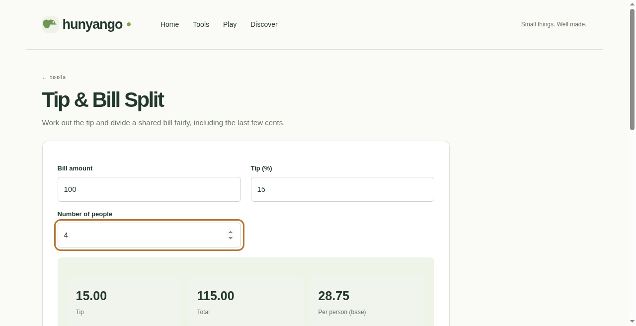Click the "Small things. Well made." tagline
This screenshot has height=326, width=636.
554,24
